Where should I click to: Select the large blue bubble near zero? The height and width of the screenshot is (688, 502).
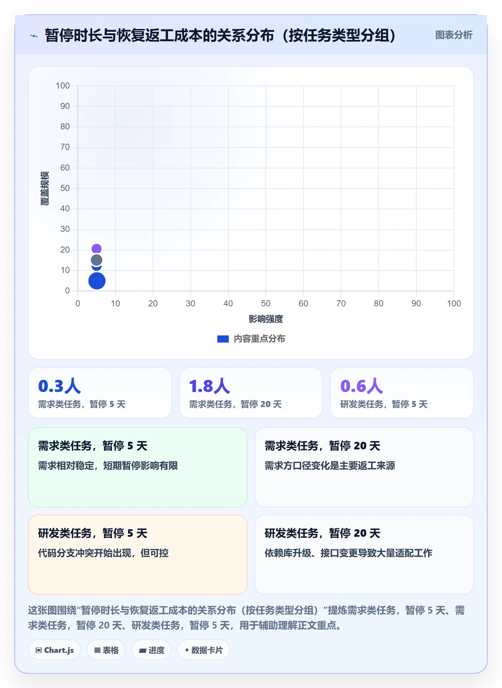tap(97, 281)
